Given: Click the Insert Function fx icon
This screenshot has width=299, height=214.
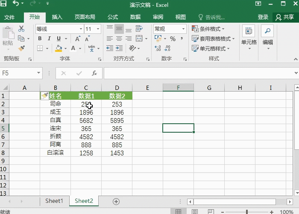Looking at the screenshot, I should [94, 73].
